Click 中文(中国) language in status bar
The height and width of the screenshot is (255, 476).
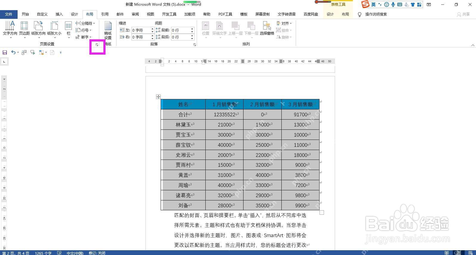pos(75,253)
